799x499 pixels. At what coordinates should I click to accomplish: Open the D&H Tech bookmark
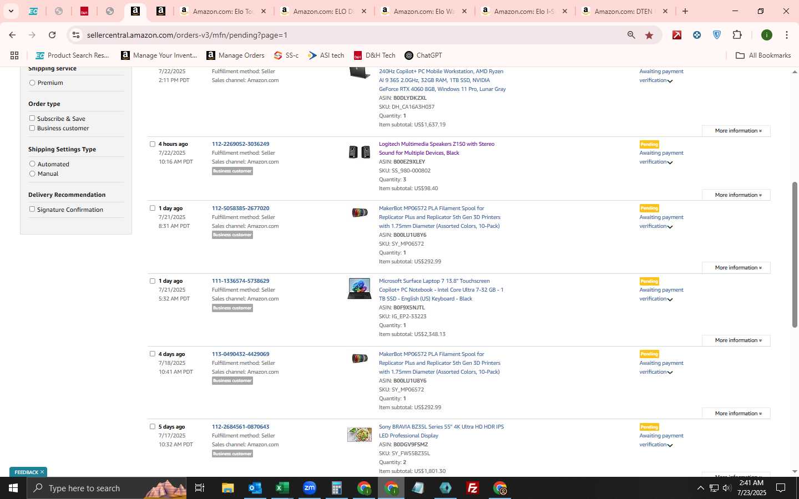click(x=375, y=55)
